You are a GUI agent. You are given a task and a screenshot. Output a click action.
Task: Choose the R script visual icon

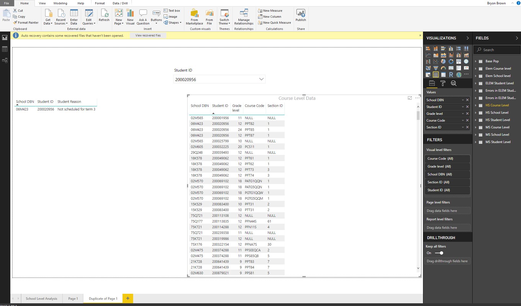451,75
